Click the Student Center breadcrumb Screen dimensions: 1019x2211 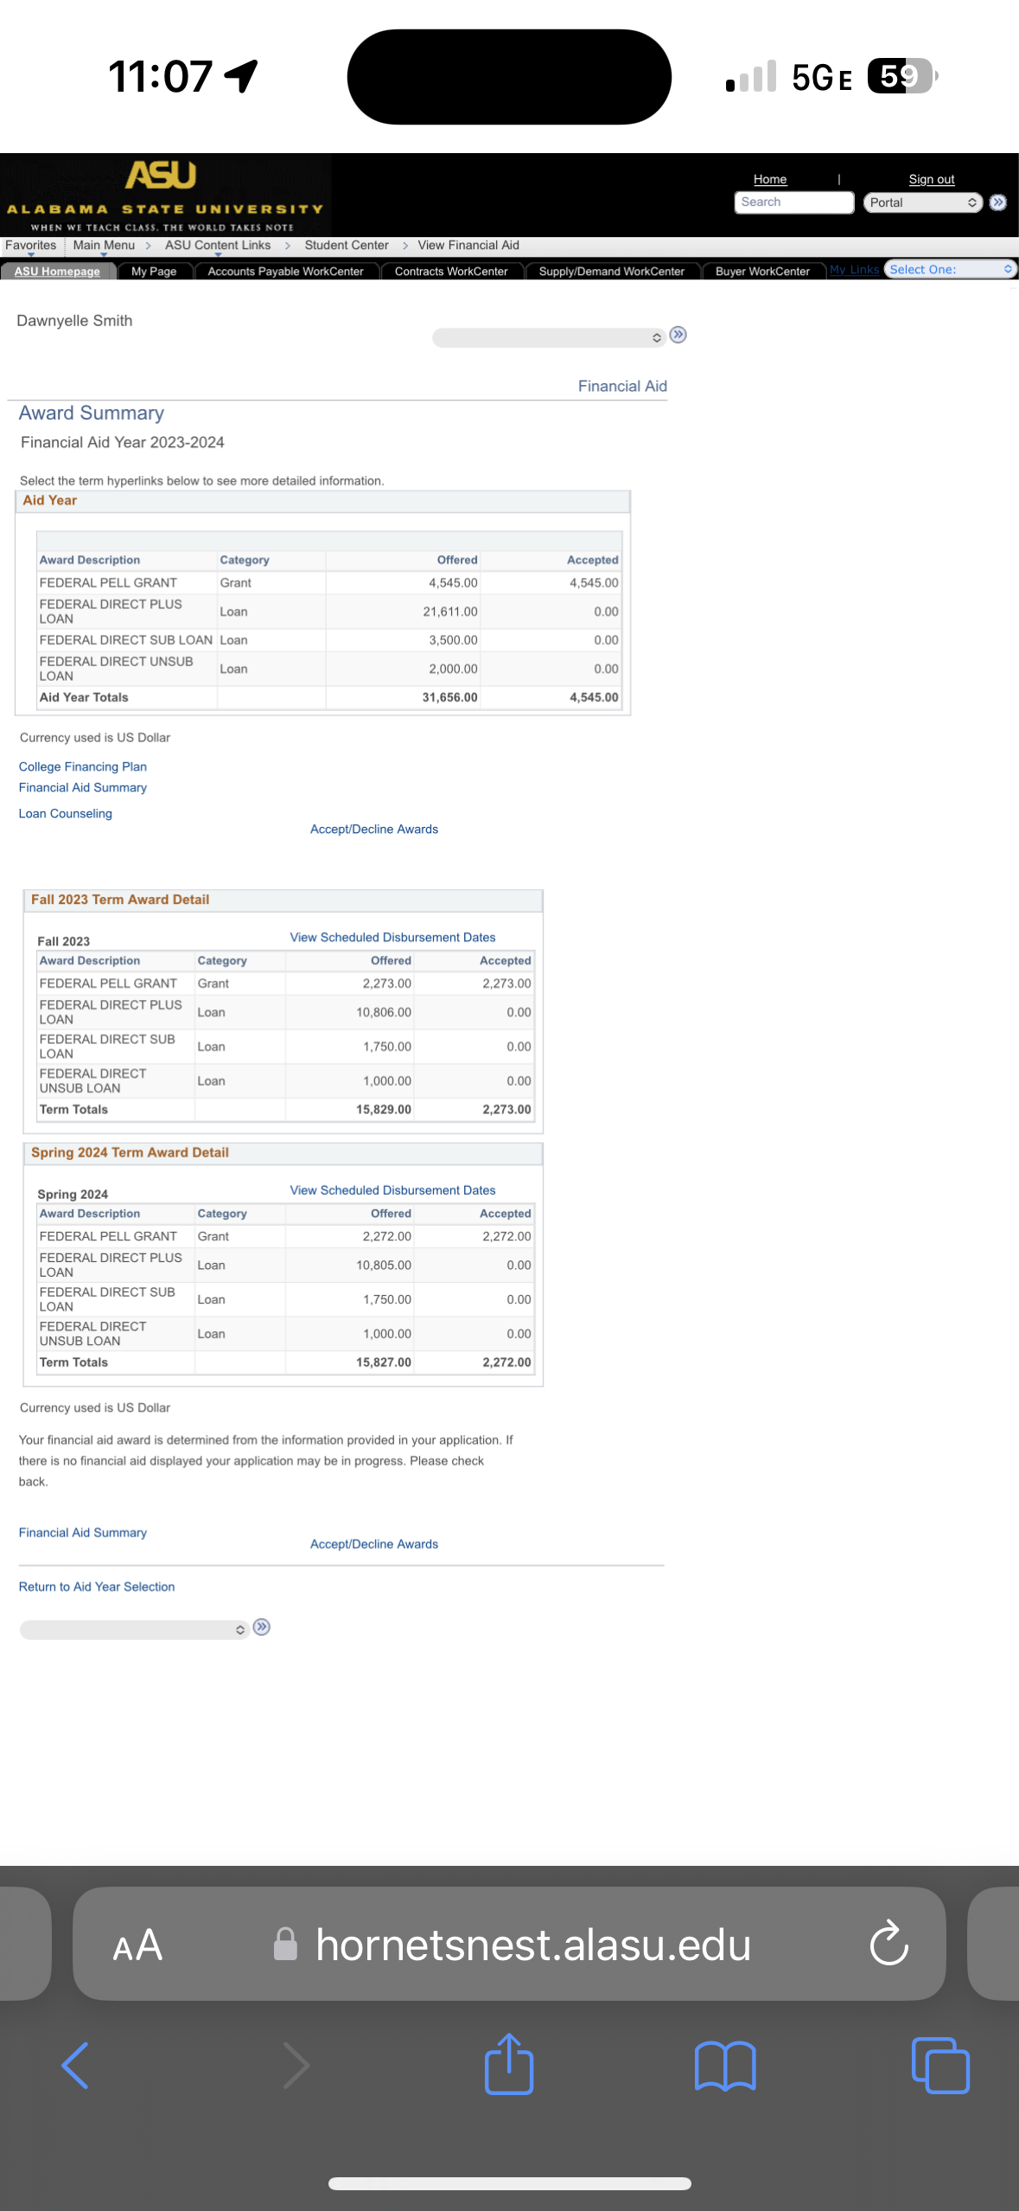[347, 246]
